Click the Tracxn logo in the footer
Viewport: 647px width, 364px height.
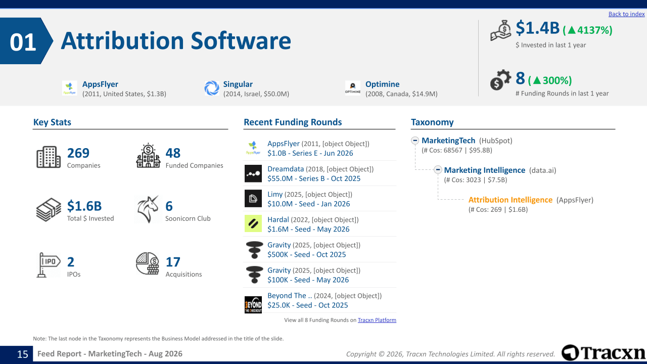[x=604, y=353]
